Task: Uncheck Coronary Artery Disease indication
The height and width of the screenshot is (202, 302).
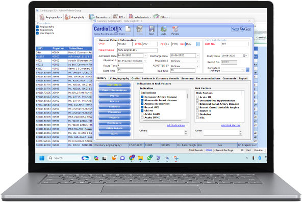Action: (x=142, y=97)
